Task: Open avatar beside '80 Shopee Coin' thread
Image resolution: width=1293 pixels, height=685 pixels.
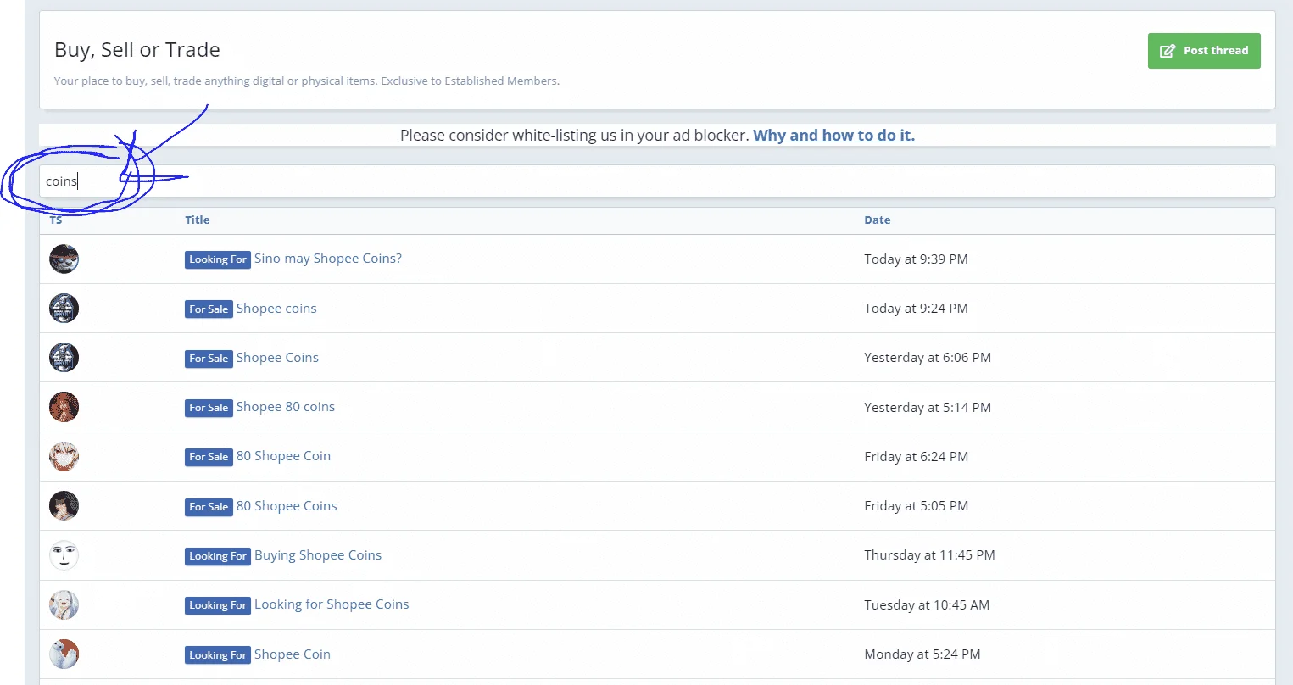Action: (x=64, y=456)
